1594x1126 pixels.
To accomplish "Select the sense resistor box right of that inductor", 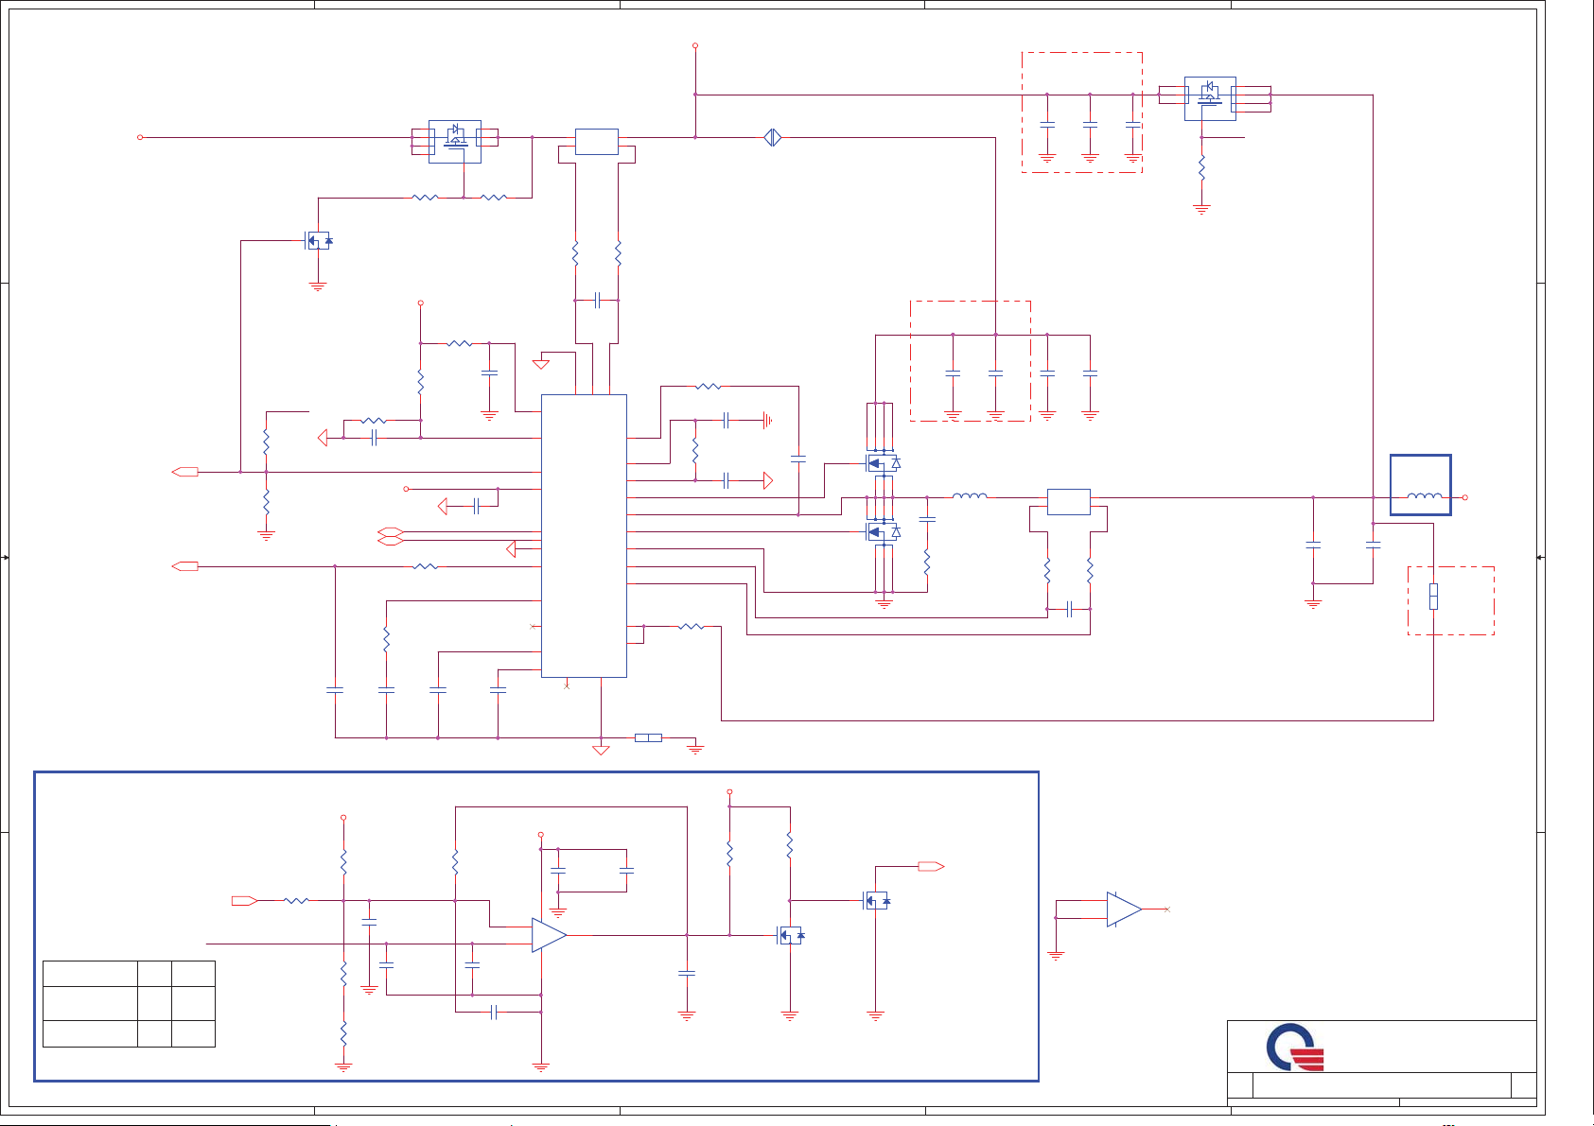I will point(1069,502).
